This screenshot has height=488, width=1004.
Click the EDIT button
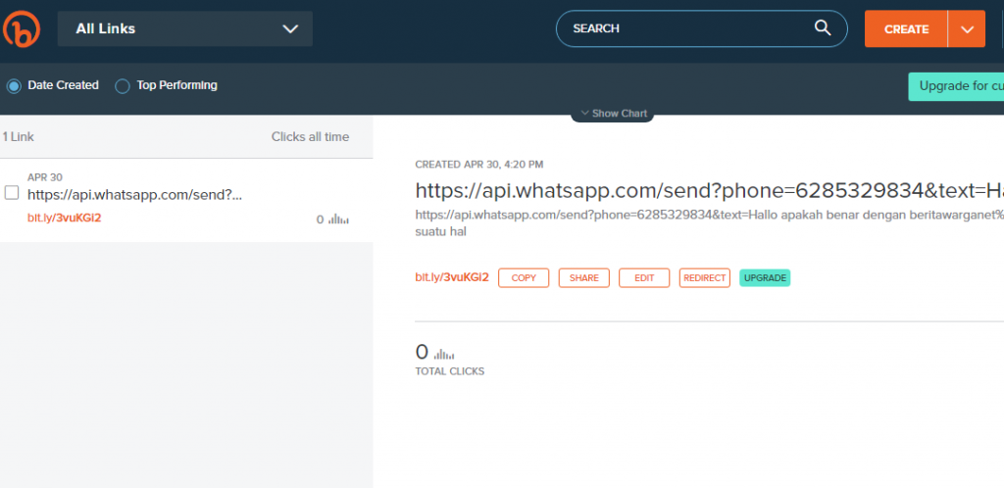pos(644,278)
